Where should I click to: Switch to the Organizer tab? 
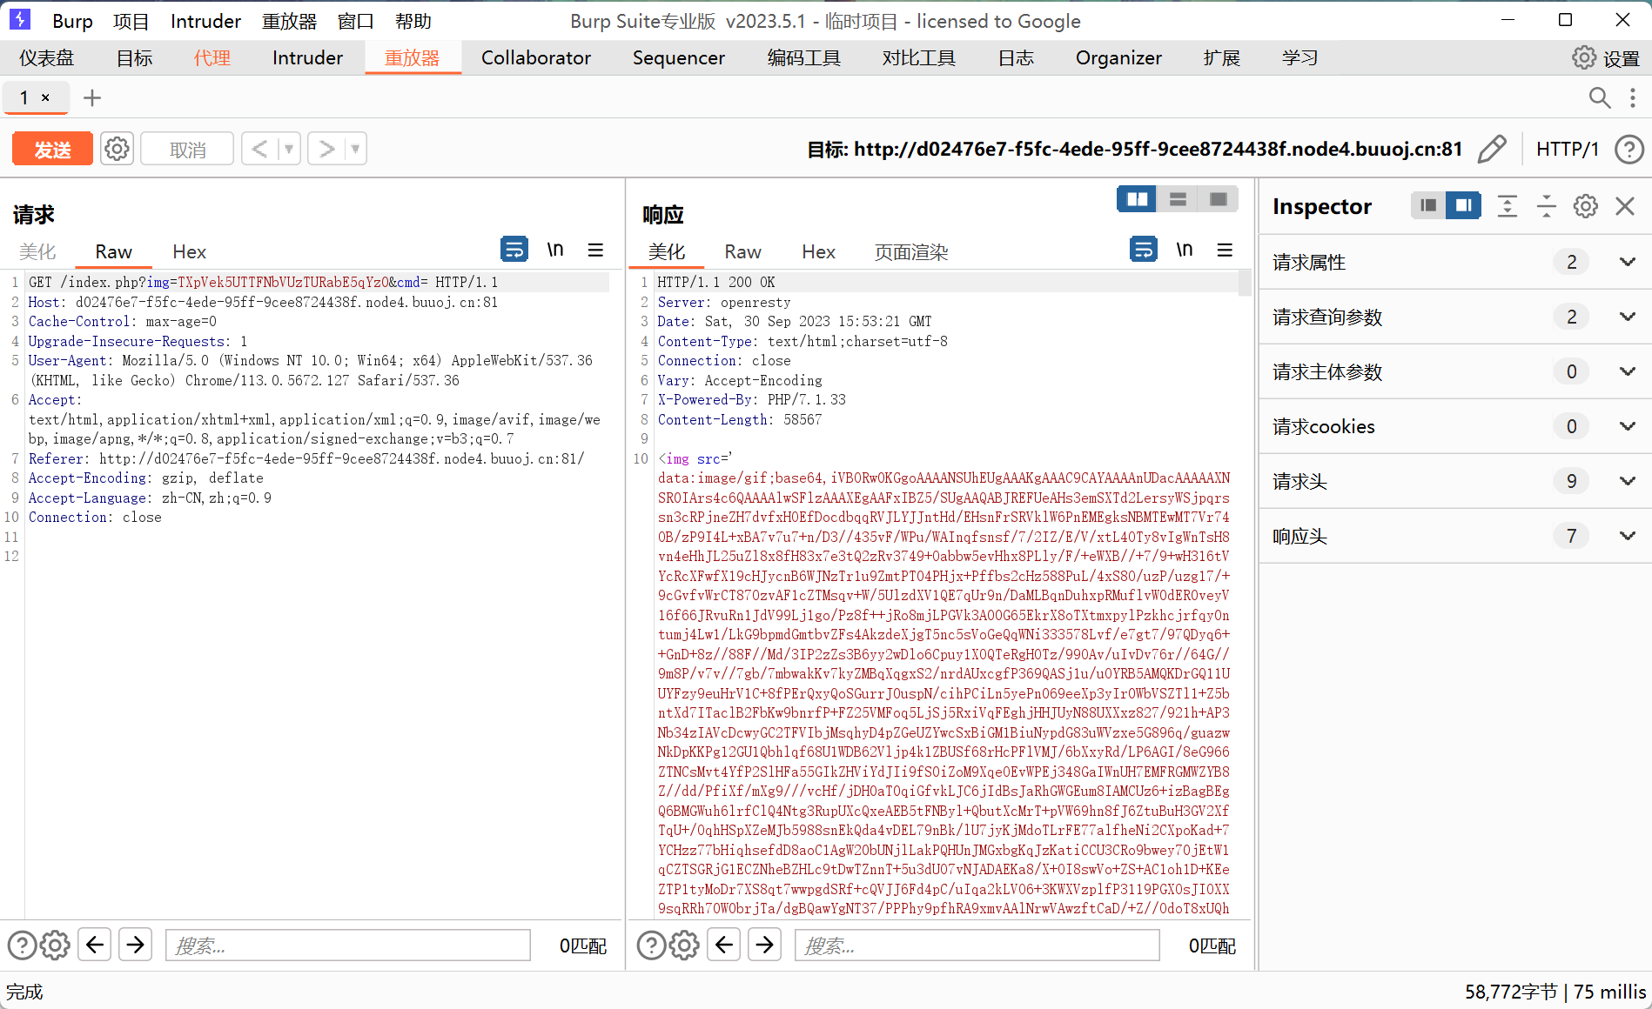(x=1118, y=58)
